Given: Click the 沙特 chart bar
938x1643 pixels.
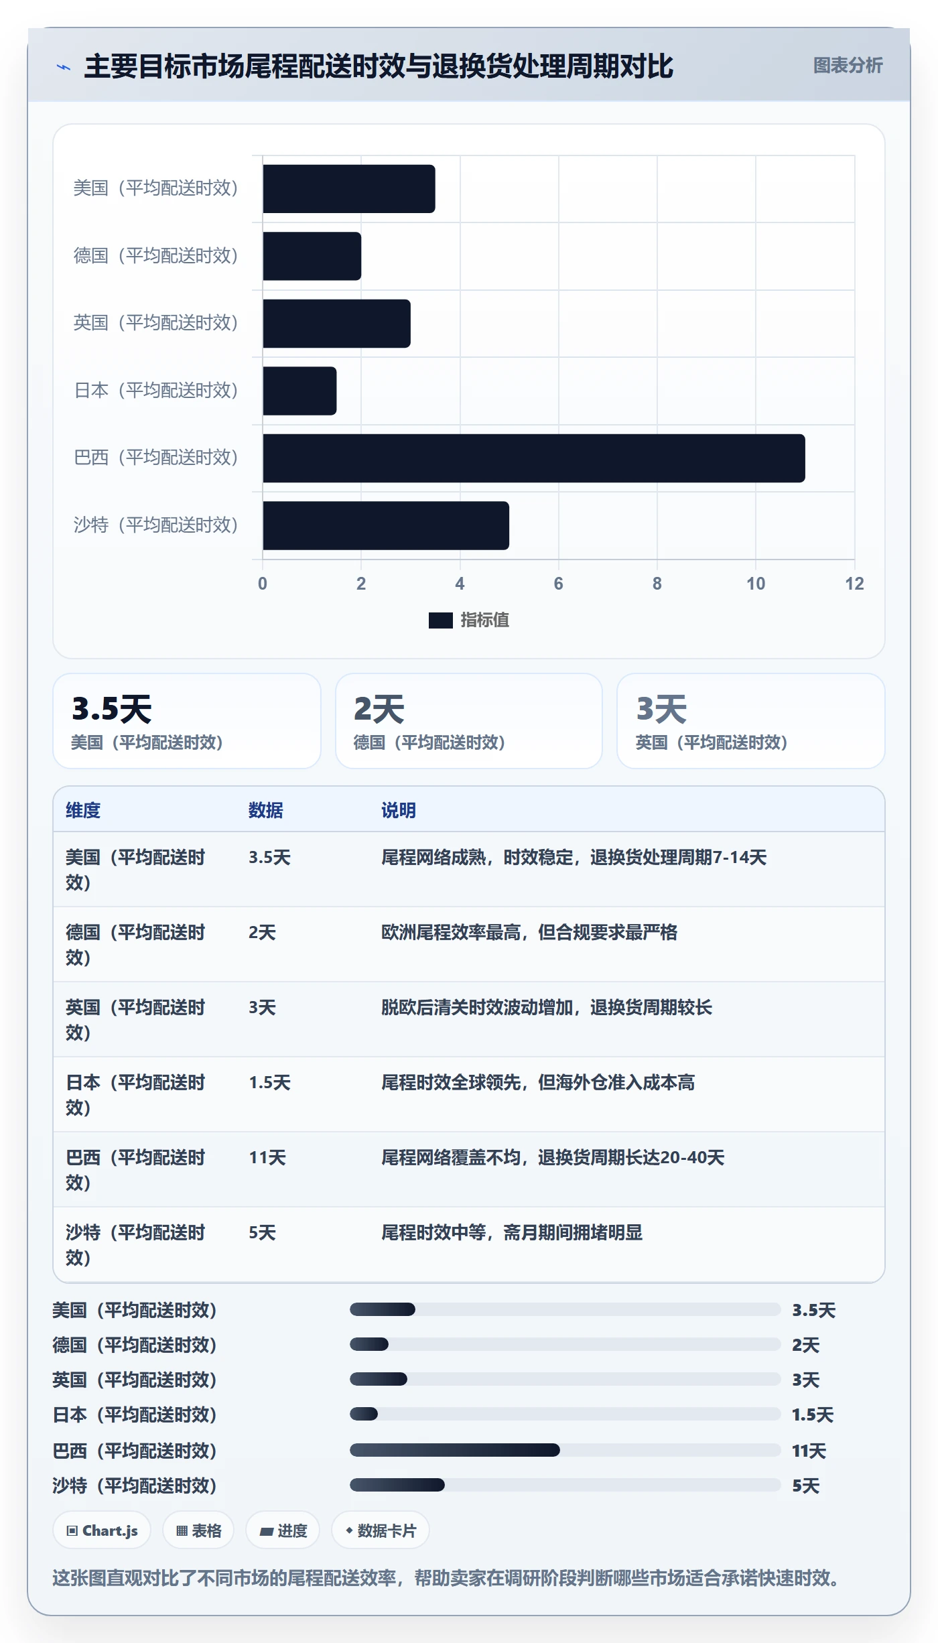Looking at the screenshot, I should (x=386, y=525).
